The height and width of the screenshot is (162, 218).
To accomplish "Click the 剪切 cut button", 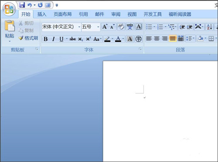I will point(26,23).
